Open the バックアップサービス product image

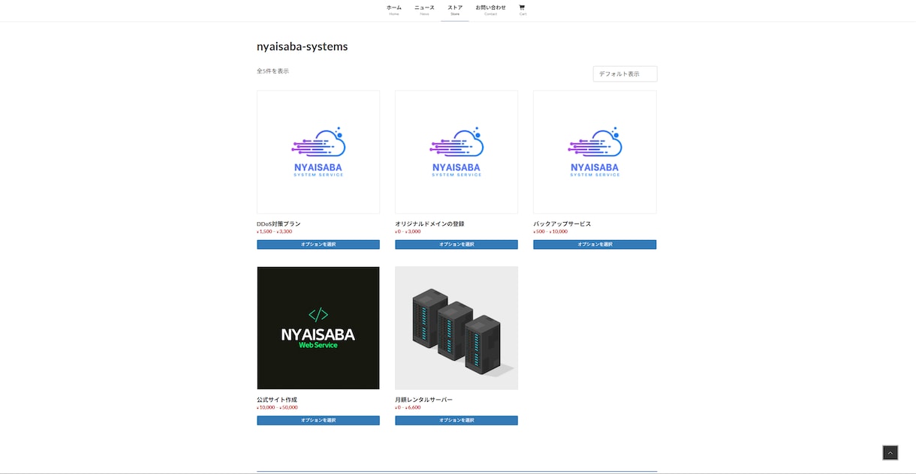(595, 152)
